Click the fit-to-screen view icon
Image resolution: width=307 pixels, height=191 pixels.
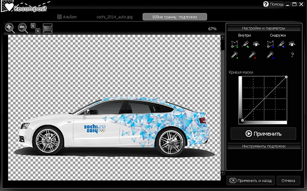click(x=48, y=29)
